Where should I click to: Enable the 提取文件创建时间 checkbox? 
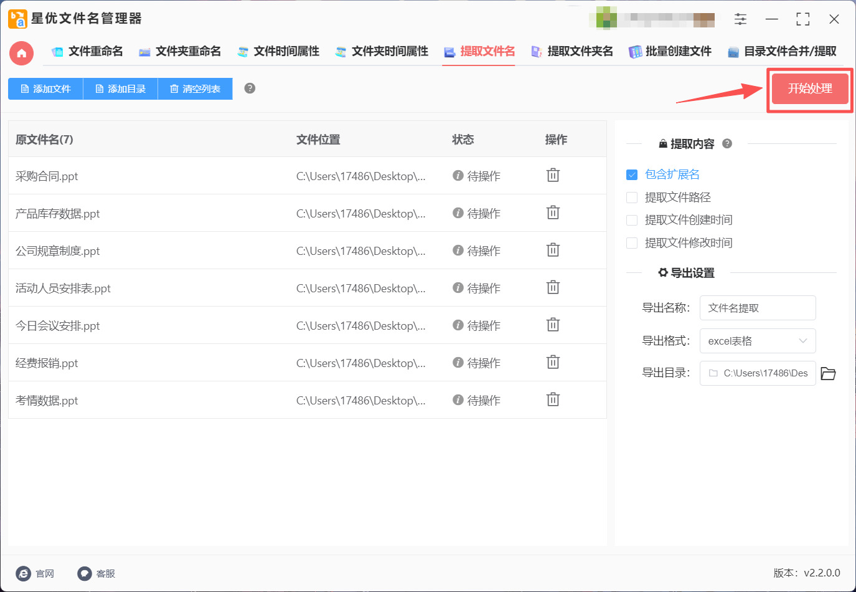click(632, 220)
